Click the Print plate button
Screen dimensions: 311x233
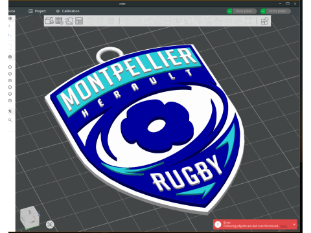[x=278, y=11]
